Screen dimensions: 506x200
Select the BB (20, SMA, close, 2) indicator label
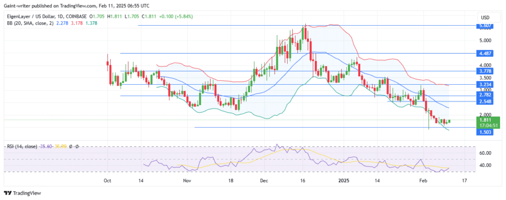point(30,23)
